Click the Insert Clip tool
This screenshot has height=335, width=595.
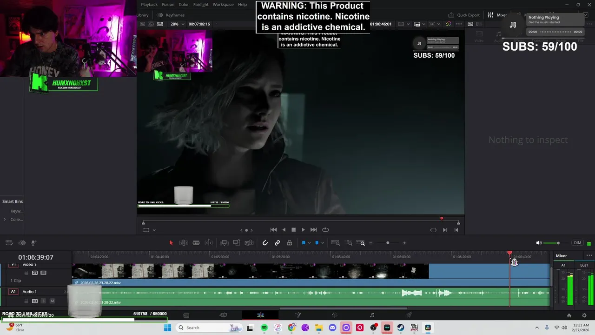(224, 243)
